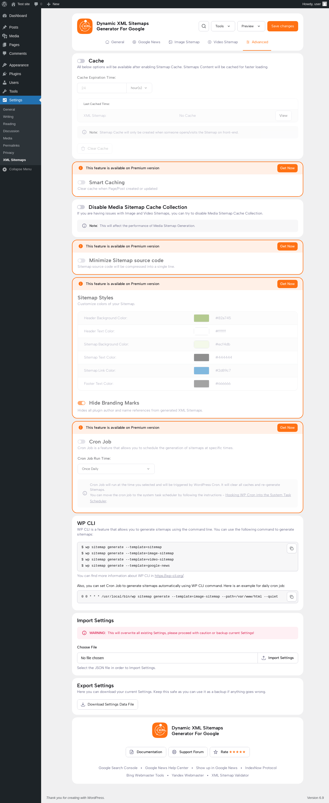Image resolution: width=329 pixels, height=803 pixels.
Task: Open XML Sitemap Validator link
Action: [x=230, y=775]
